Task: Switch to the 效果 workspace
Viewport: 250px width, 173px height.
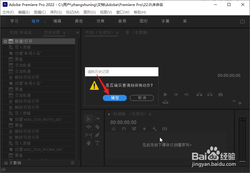Action: (x=100, y=21)
